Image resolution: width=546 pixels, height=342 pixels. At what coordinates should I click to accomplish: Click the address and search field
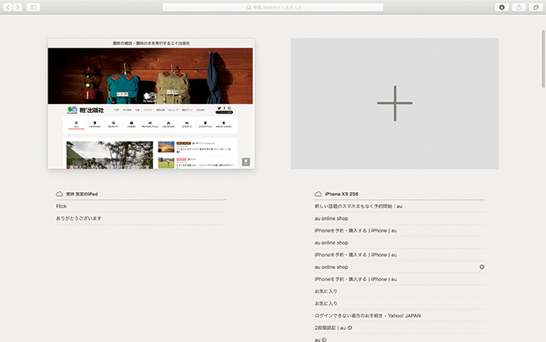coord(273,7)
